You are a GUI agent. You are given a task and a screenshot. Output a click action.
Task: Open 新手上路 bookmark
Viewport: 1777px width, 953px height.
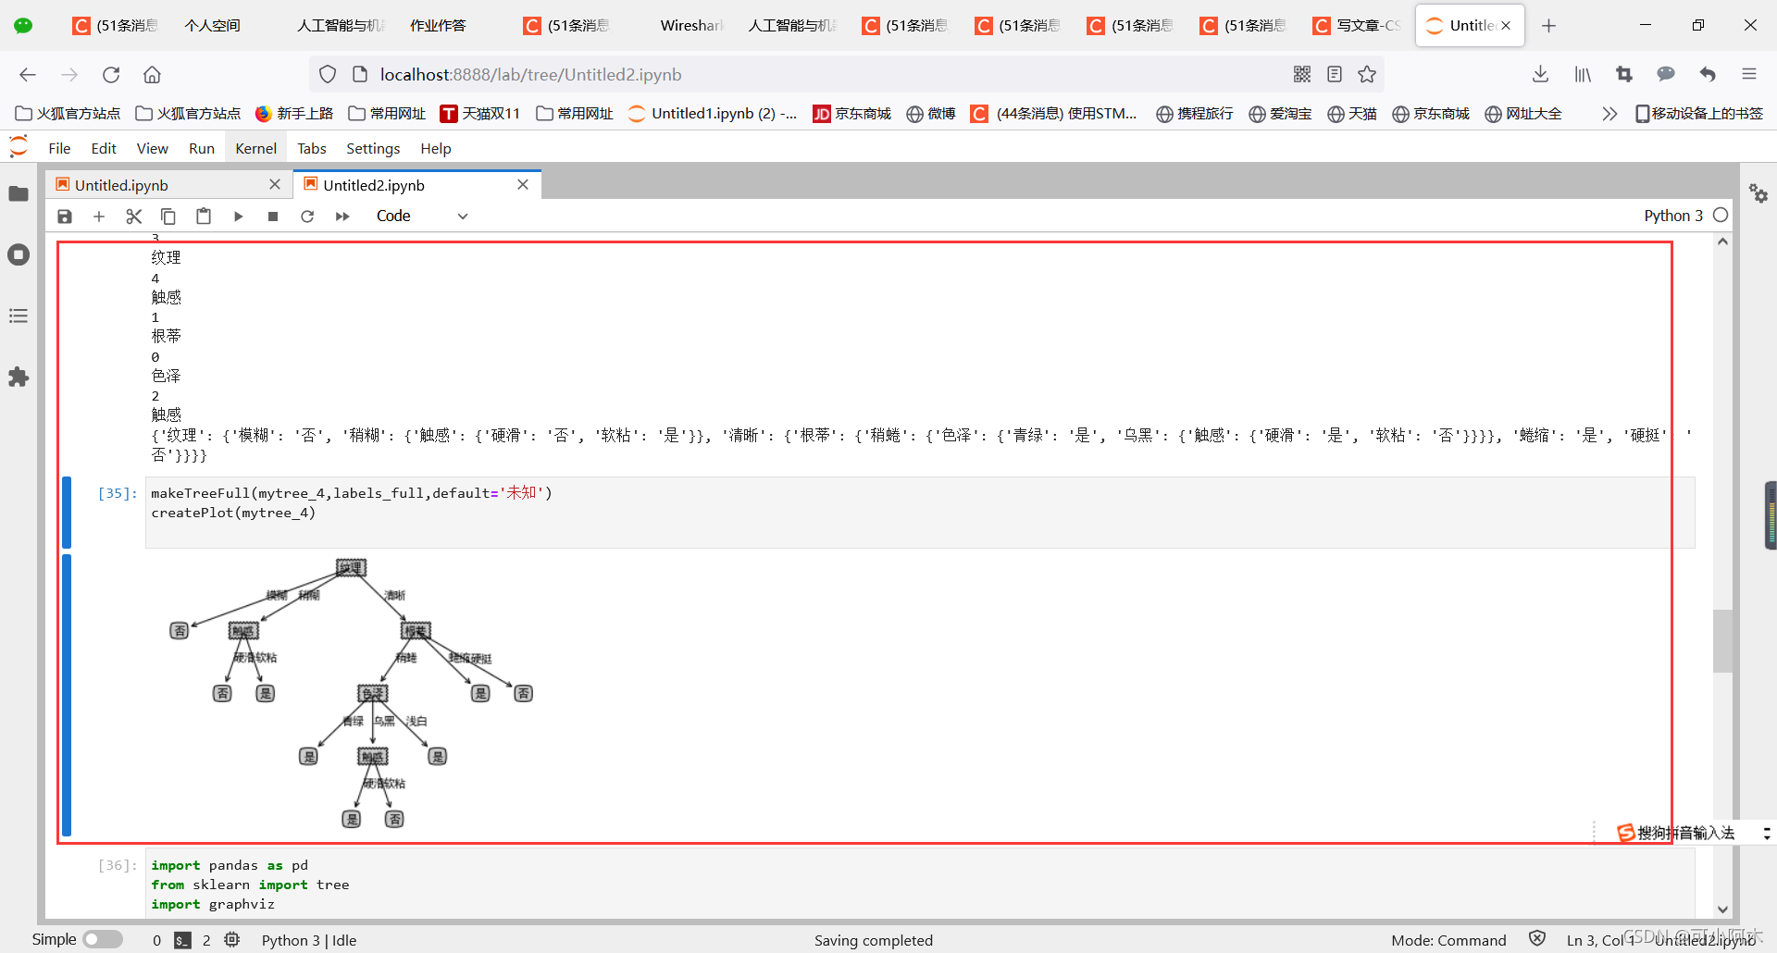[x=294, y=114]
